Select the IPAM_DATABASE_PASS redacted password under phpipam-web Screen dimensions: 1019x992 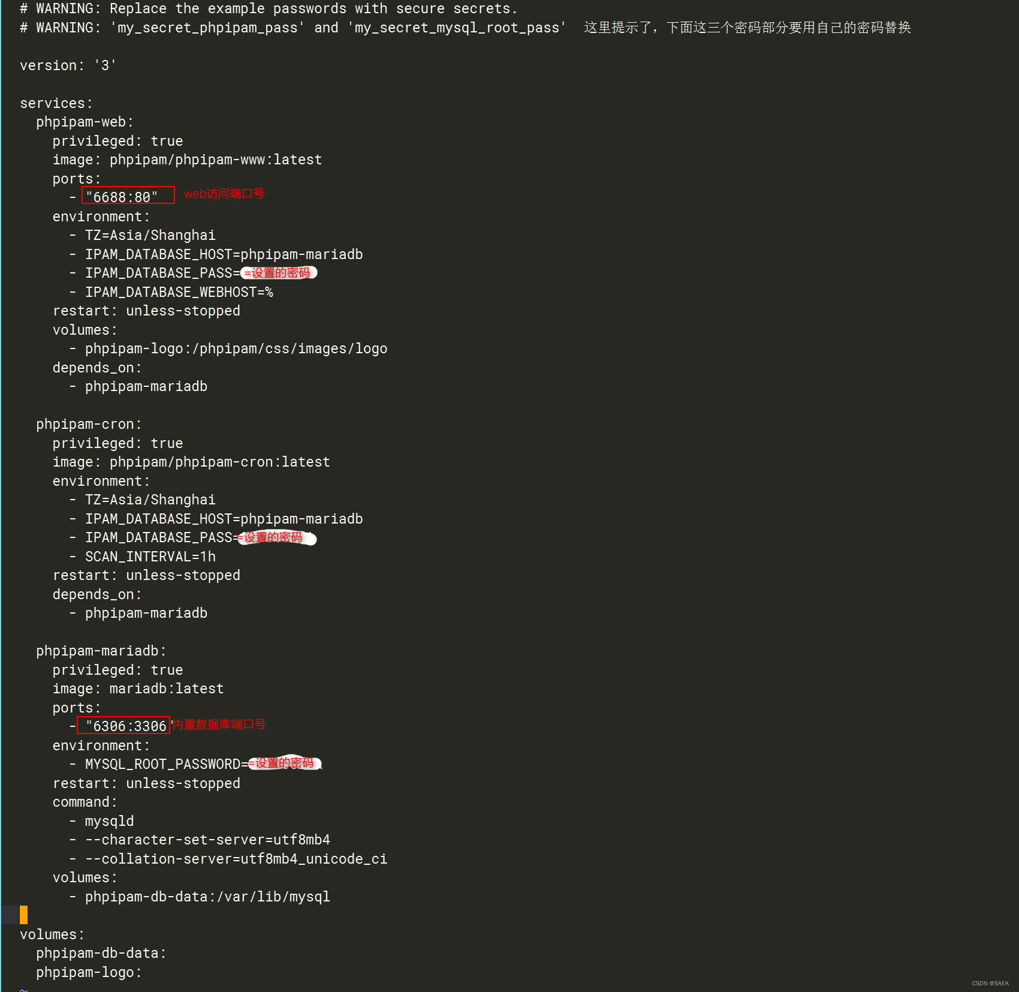[278, 273]
